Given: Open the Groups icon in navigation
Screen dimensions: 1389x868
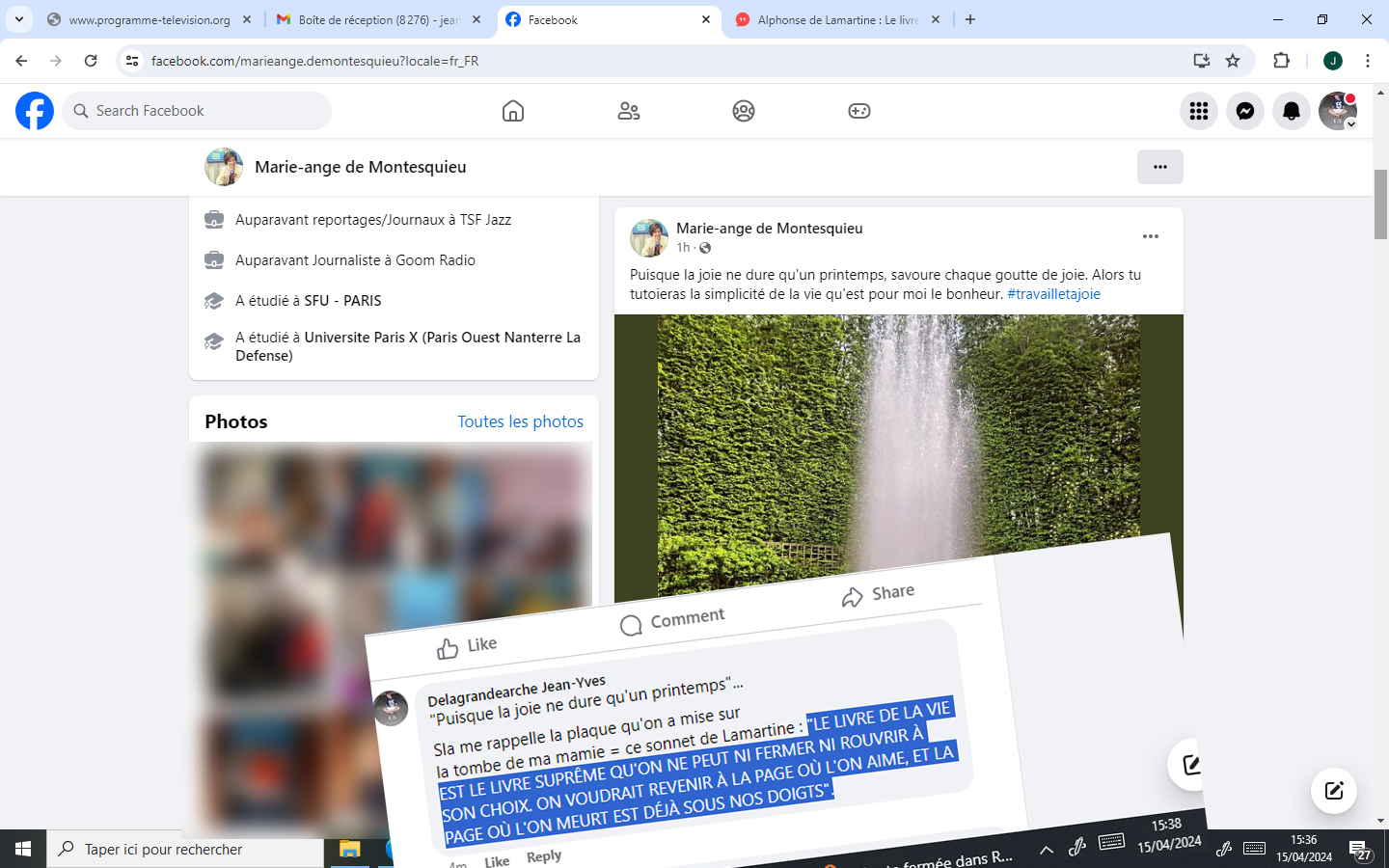Looking at the screenshot, I should 744,111.
